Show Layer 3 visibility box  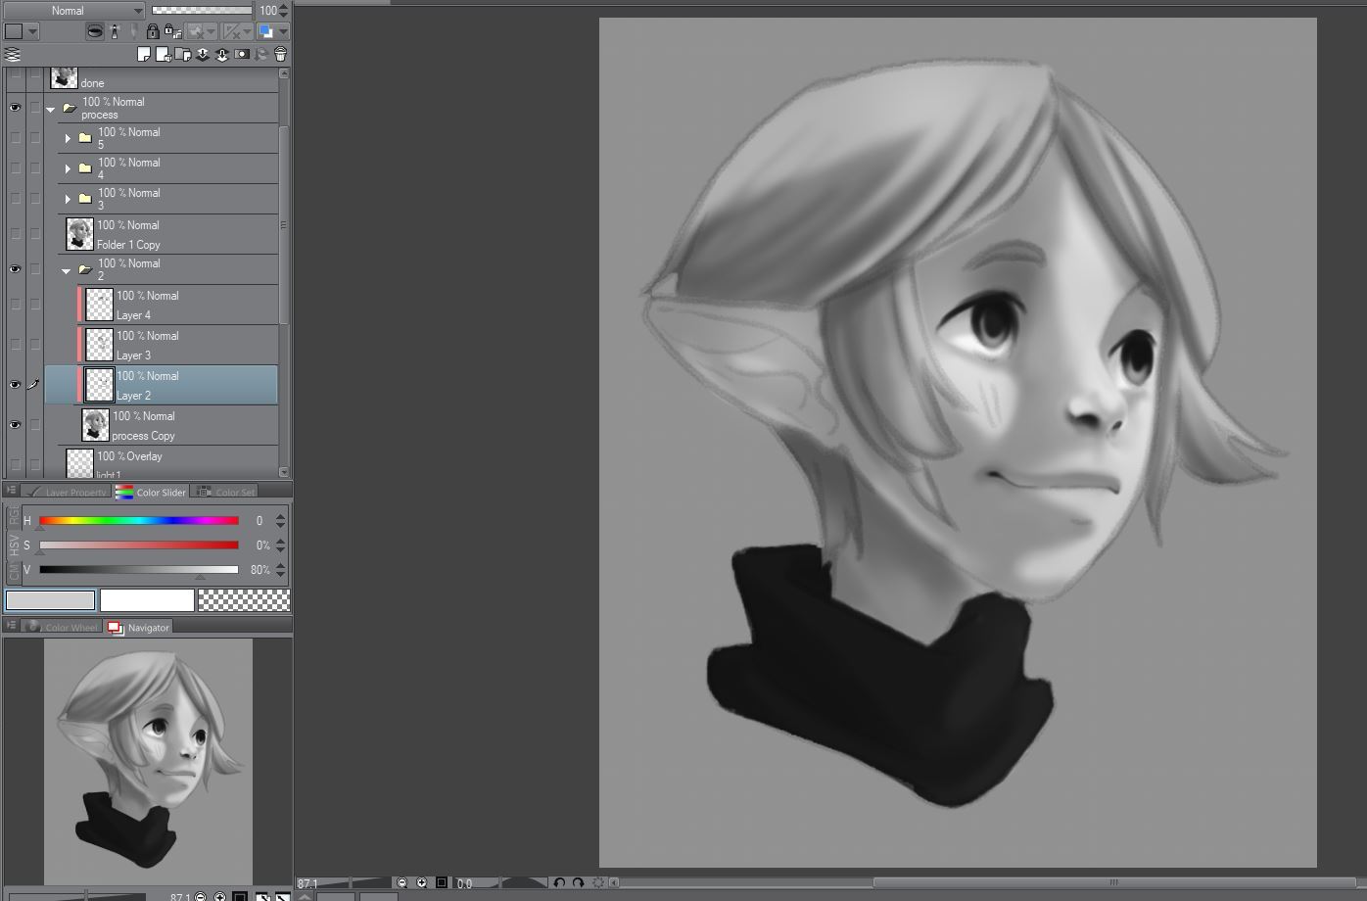14,344
